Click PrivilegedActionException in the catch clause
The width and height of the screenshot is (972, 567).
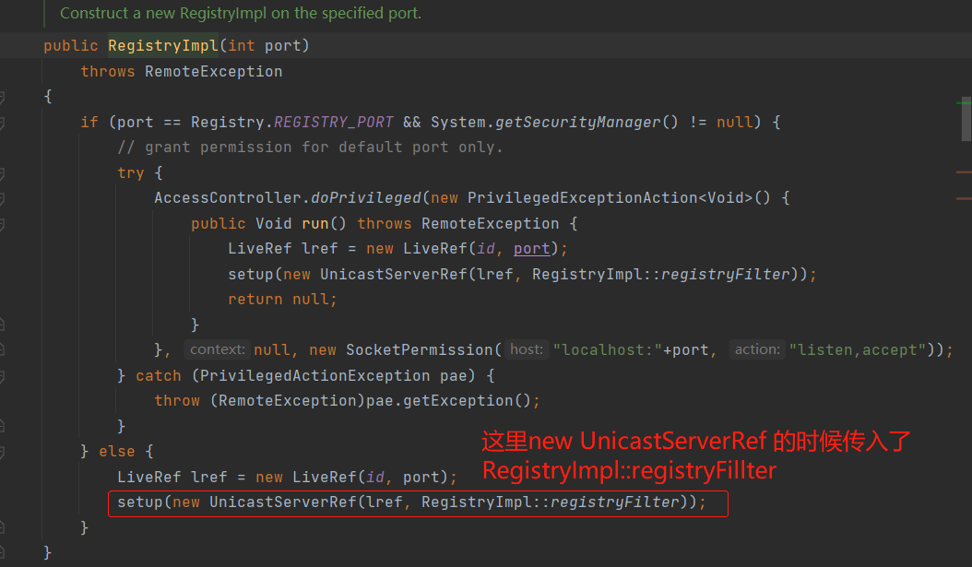pyautogui.click(x=314, y=376)
